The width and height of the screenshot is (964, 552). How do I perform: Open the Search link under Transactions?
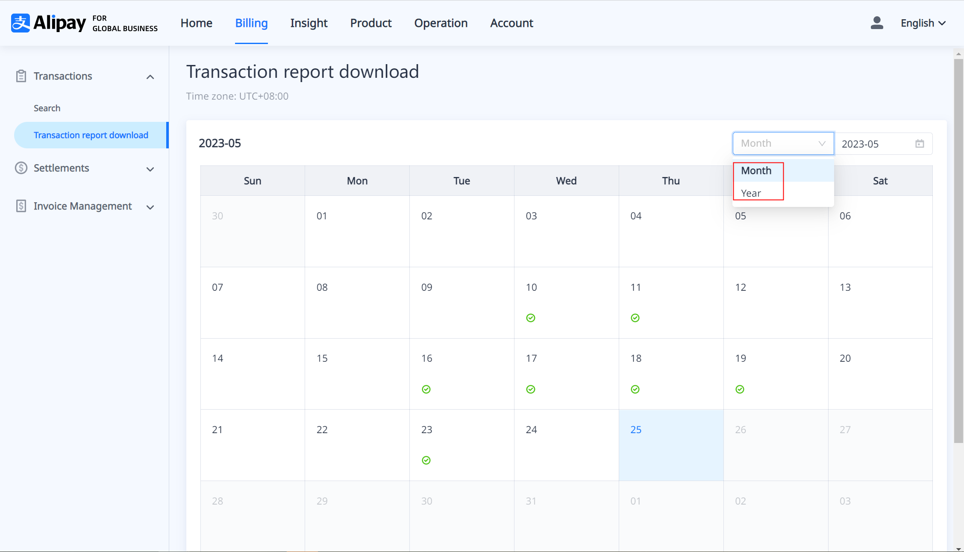tap(47, 108)
